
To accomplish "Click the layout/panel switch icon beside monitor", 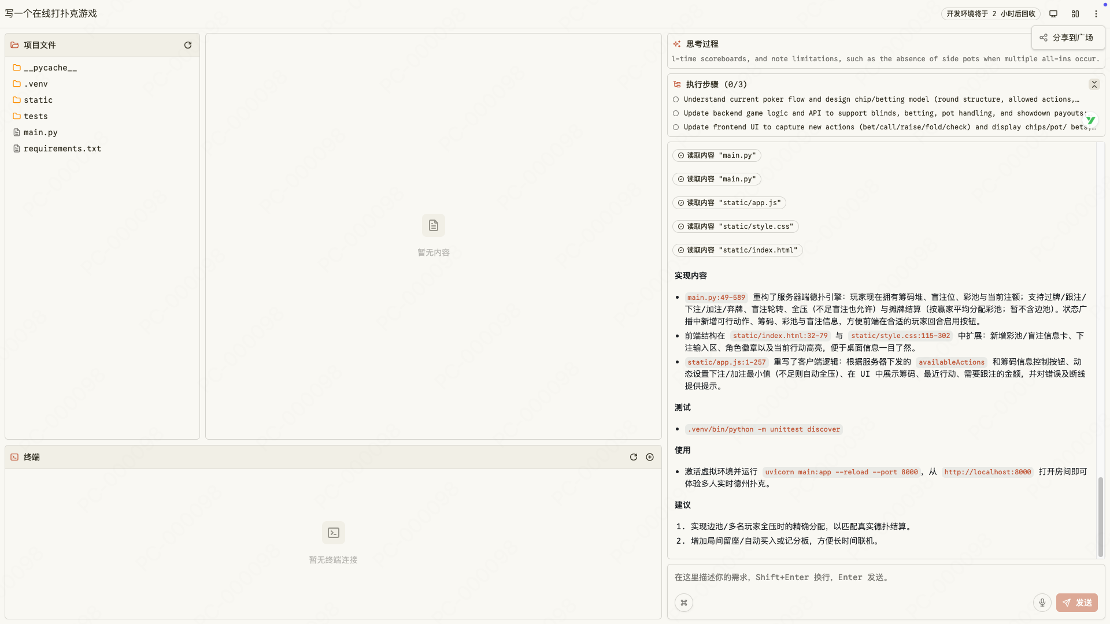I will (x=1075, y=14).
